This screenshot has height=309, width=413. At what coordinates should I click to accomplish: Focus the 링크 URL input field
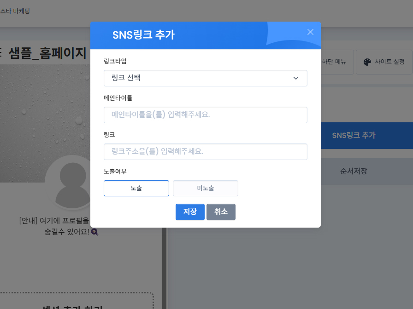(205, 151)
